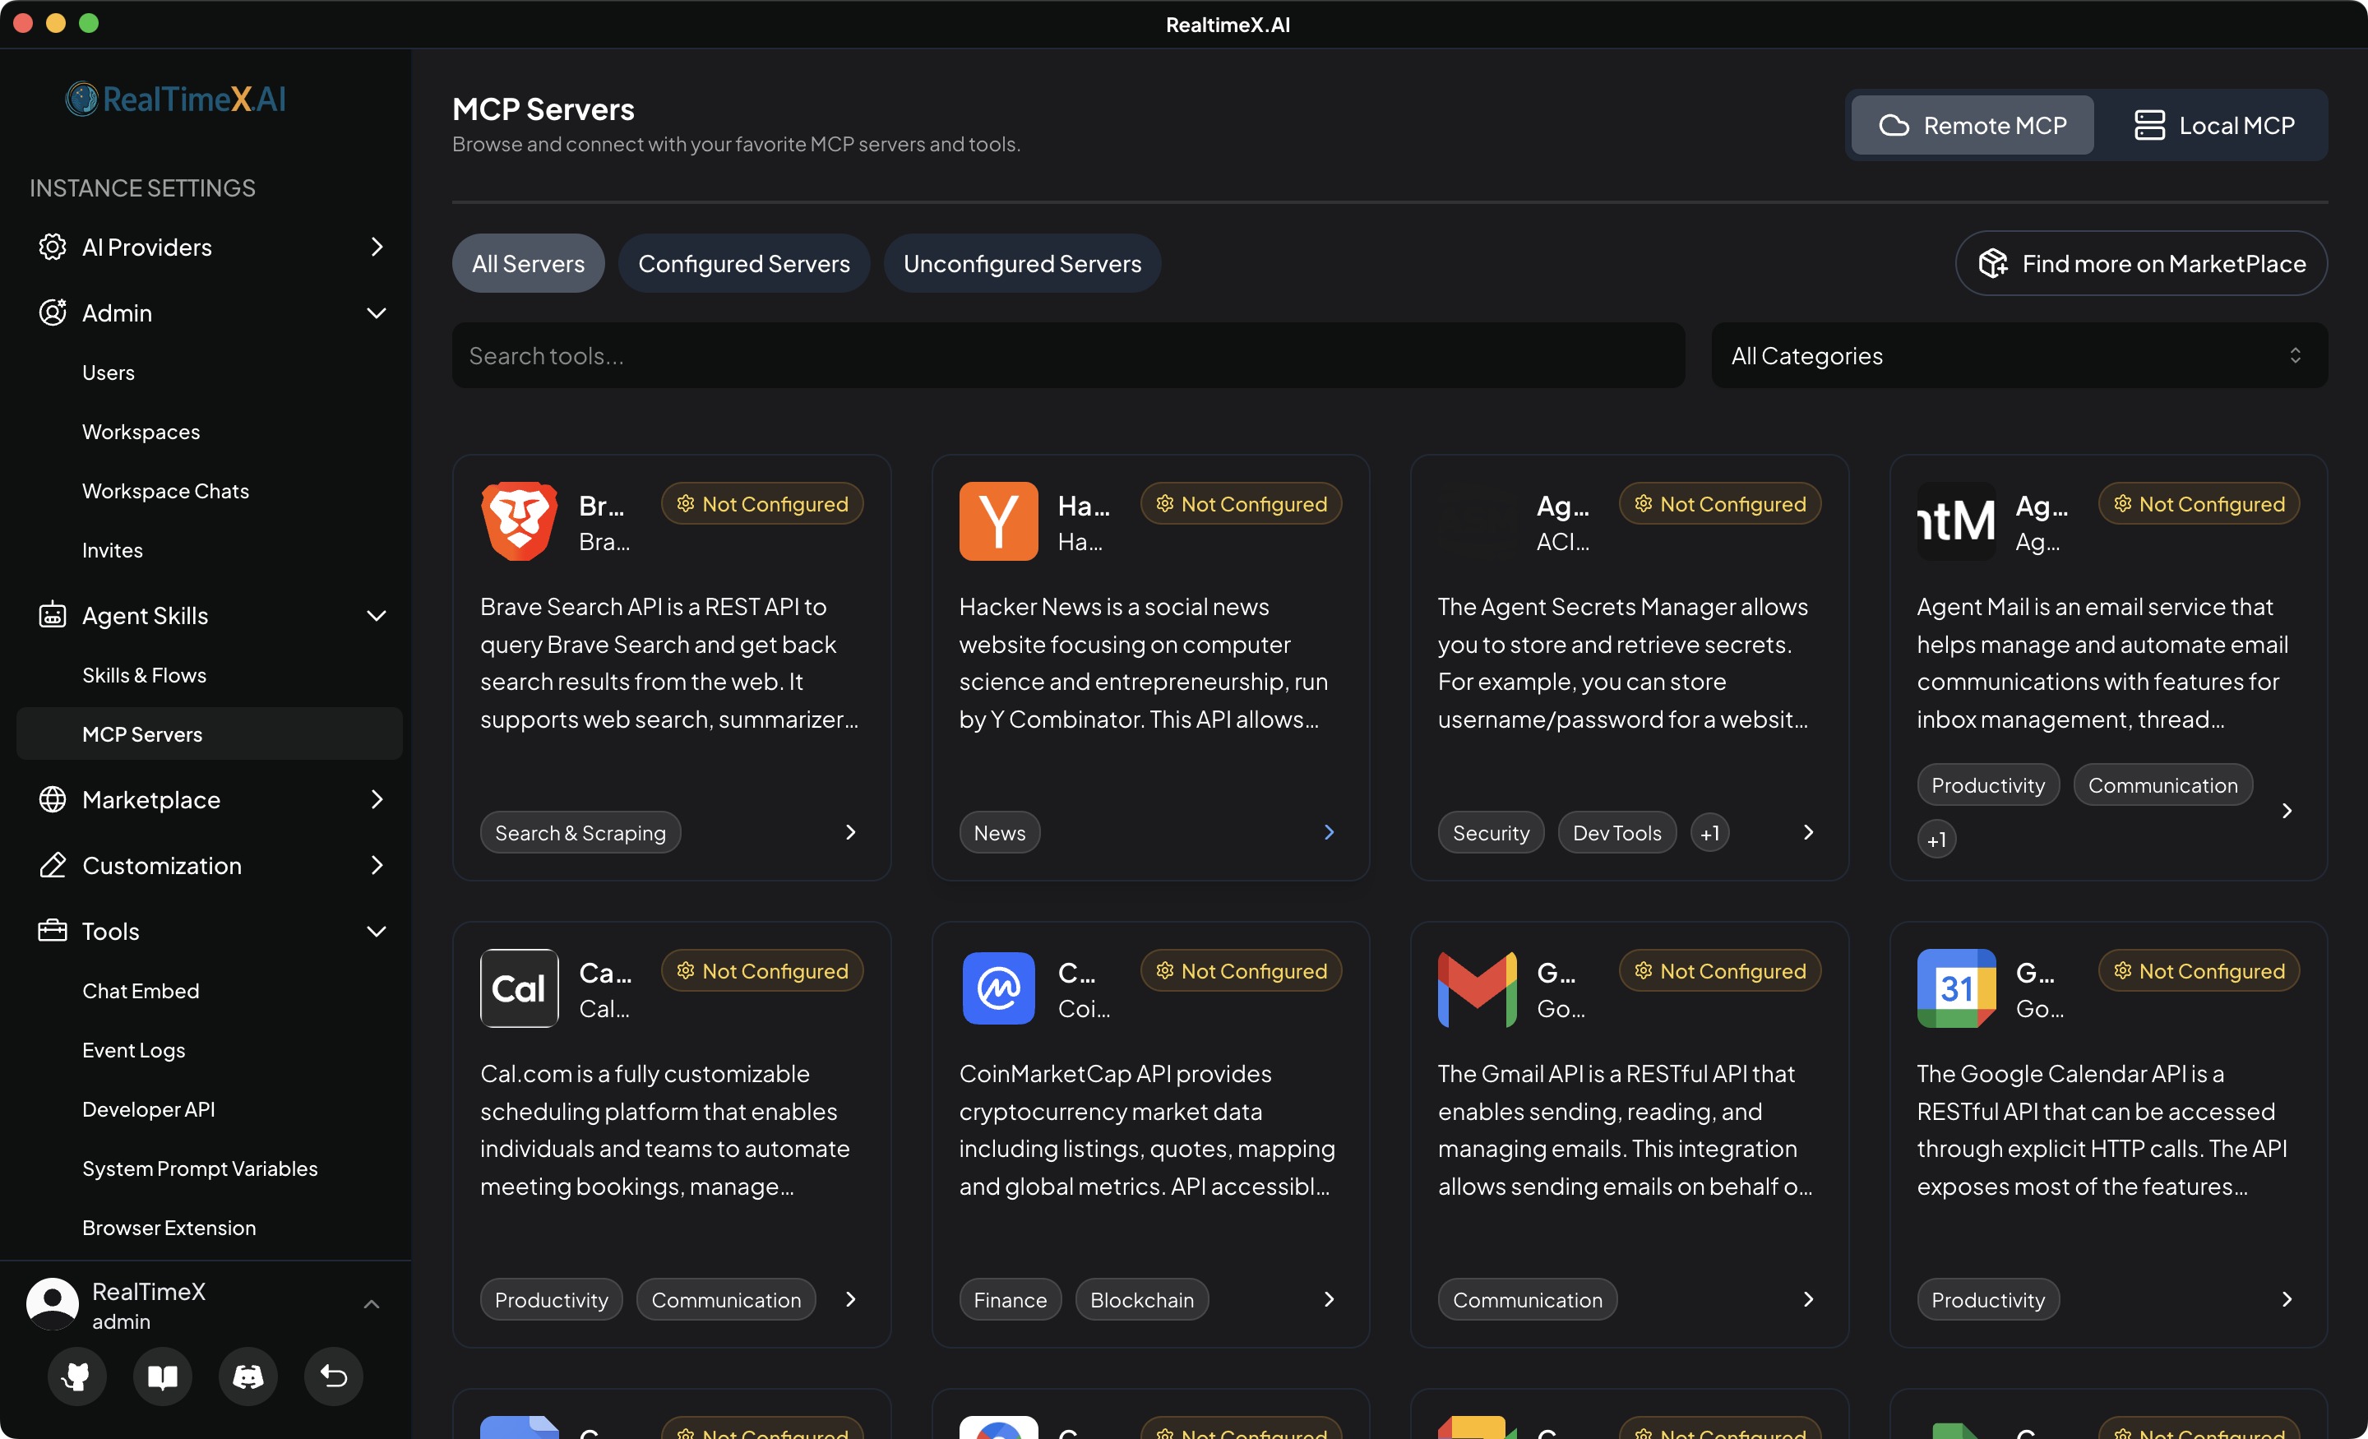Open Skills & Flows in sidebar
This screenshot has width=2368, height=1439.
[144, 675]
